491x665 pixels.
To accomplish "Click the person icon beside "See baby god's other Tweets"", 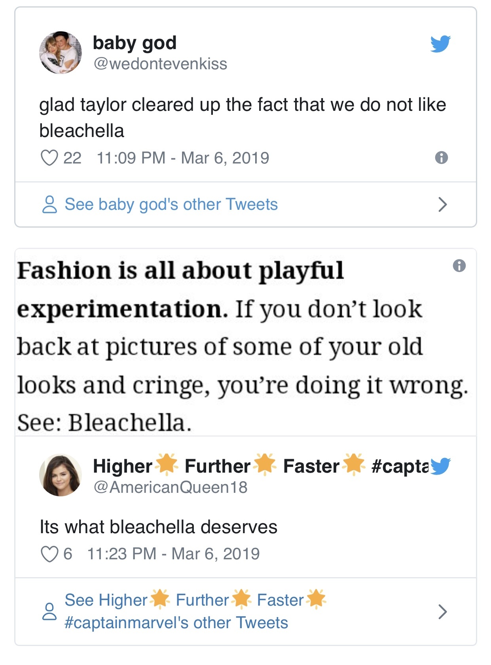I will tap(49, 205).
